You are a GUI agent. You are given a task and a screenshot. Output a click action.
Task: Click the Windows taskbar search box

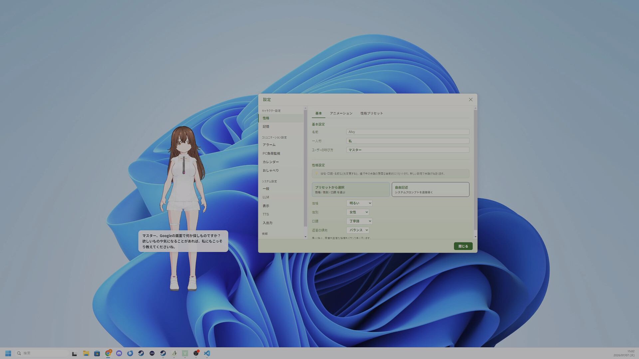(x=42, y=353)
